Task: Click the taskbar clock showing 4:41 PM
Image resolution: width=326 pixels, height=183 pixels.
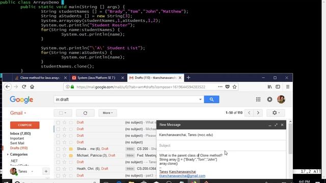Action: click(305, 181)
